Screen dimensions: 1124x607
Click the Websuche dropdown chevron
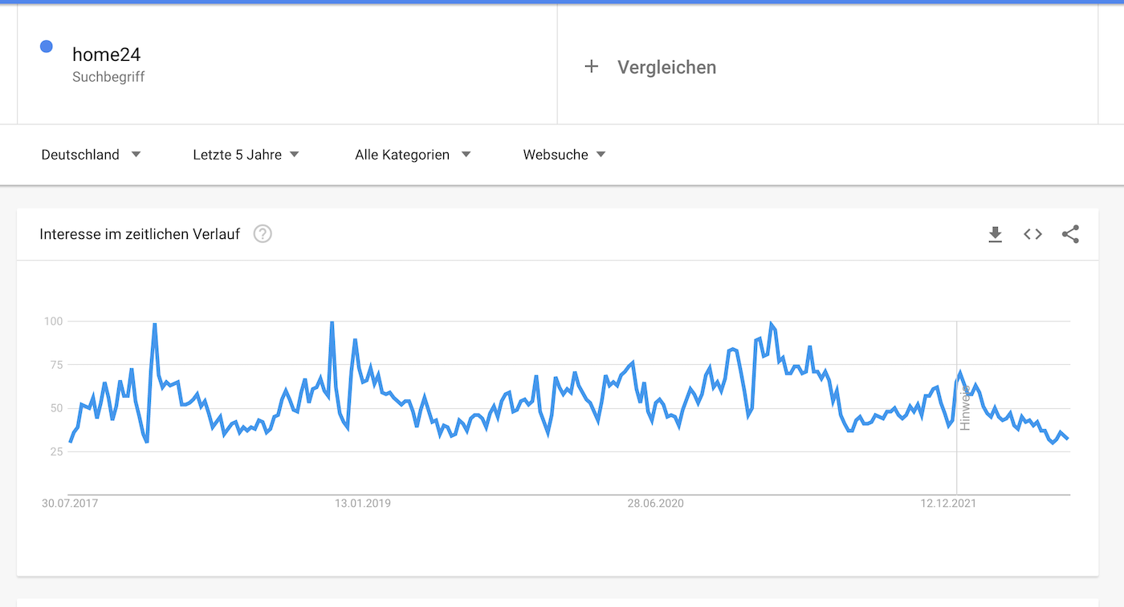(x=603, y=154)
